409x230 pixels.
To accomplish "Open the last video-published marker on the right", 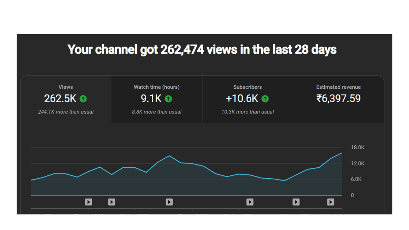I will click(x=331, y=202).
